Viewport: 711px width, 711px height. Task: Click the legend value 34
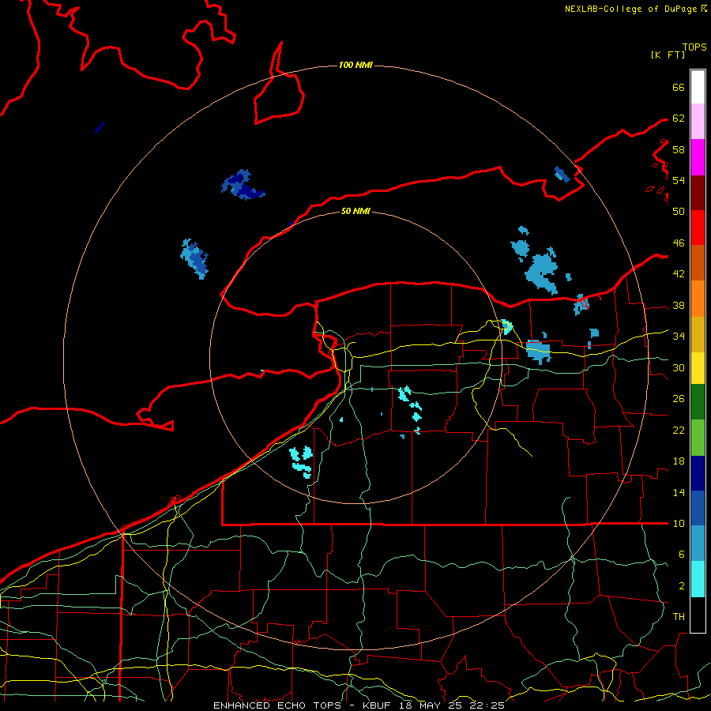pos(679,337)
